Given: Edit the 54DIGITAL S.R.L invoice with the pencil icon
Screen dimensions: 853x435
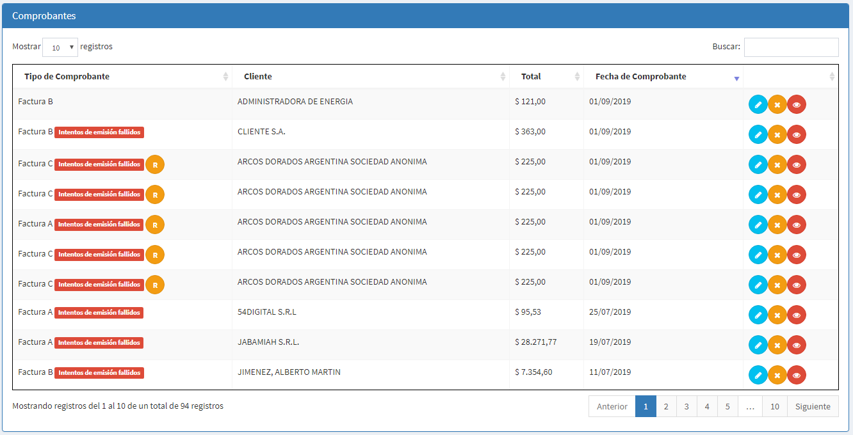Looking at the screenshot, I should click(758, 315).
